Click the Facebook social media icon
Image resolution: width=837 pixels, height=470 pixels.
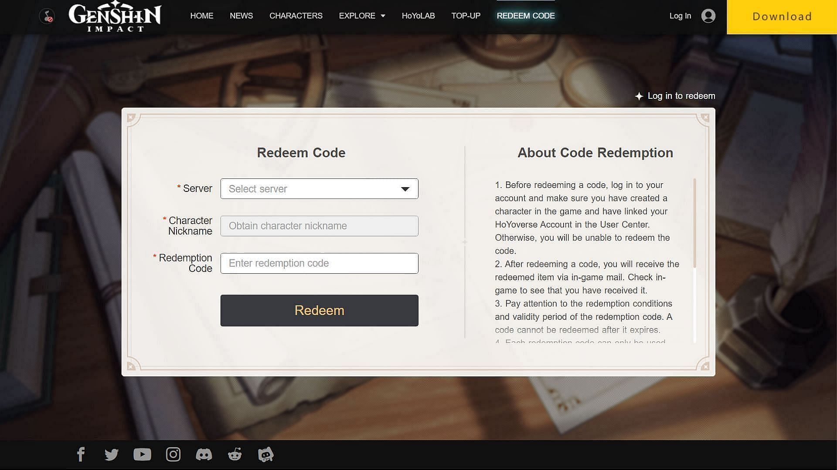tap(81, 454)
